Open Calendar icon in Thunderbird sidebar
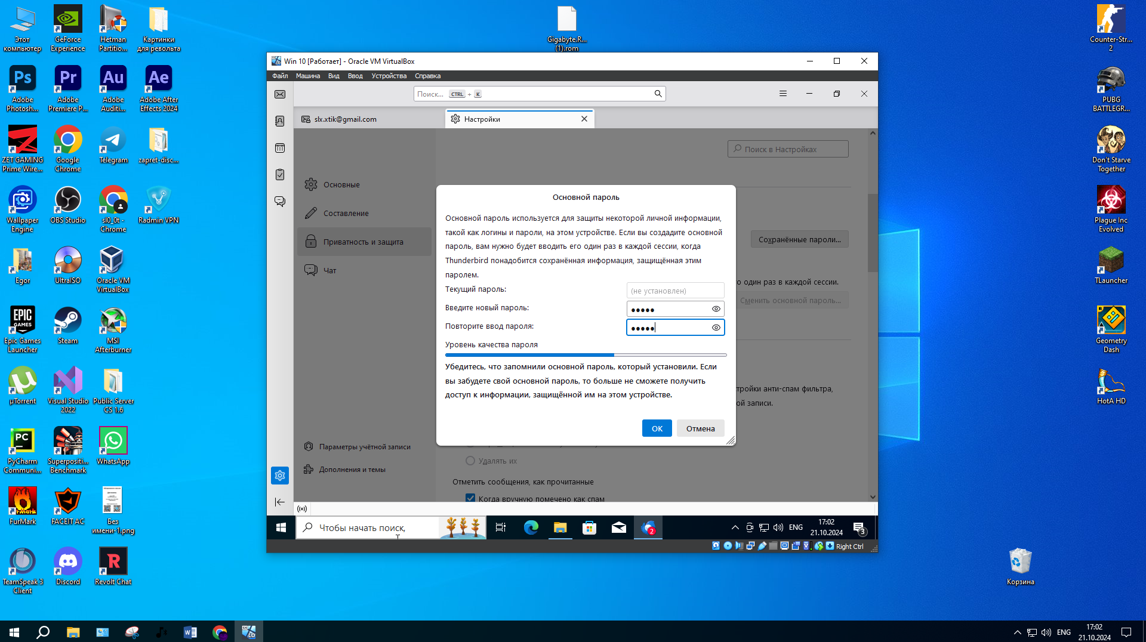The image size is (1146, 642). [280, 148]
